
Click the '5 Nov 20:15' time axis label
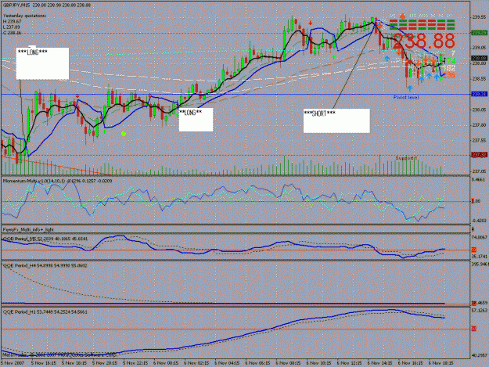[x=105, y=363]
